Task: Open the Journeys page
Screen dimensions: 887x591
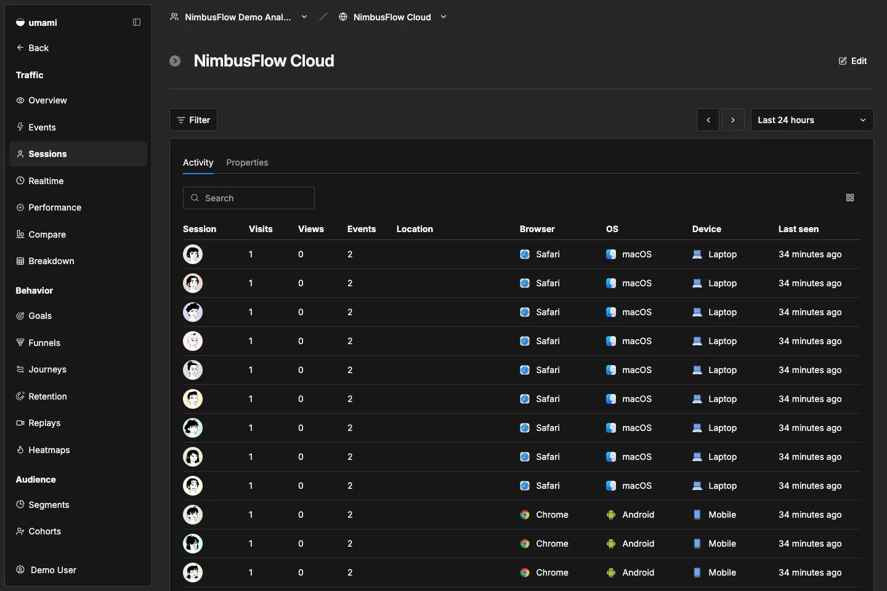Action: pos(78,369)
